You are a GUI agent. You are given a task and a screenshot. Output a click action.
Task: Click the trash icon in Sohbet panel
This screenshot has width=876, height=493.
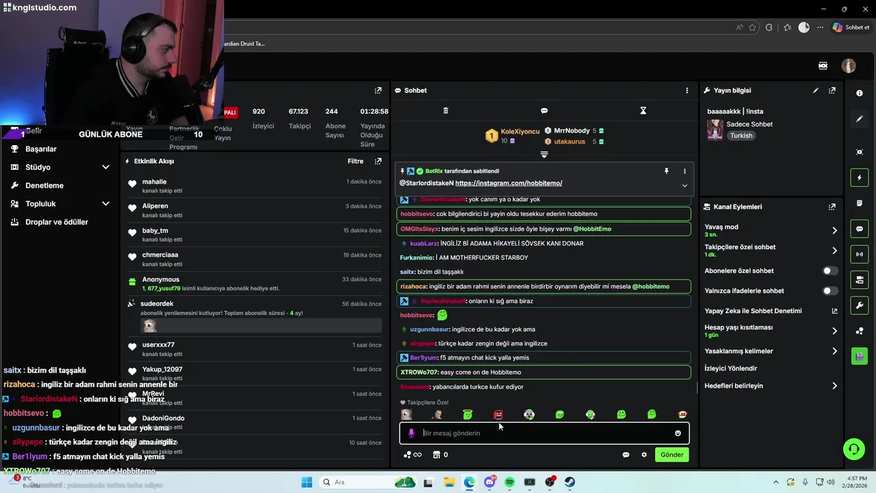coord(446,110)
